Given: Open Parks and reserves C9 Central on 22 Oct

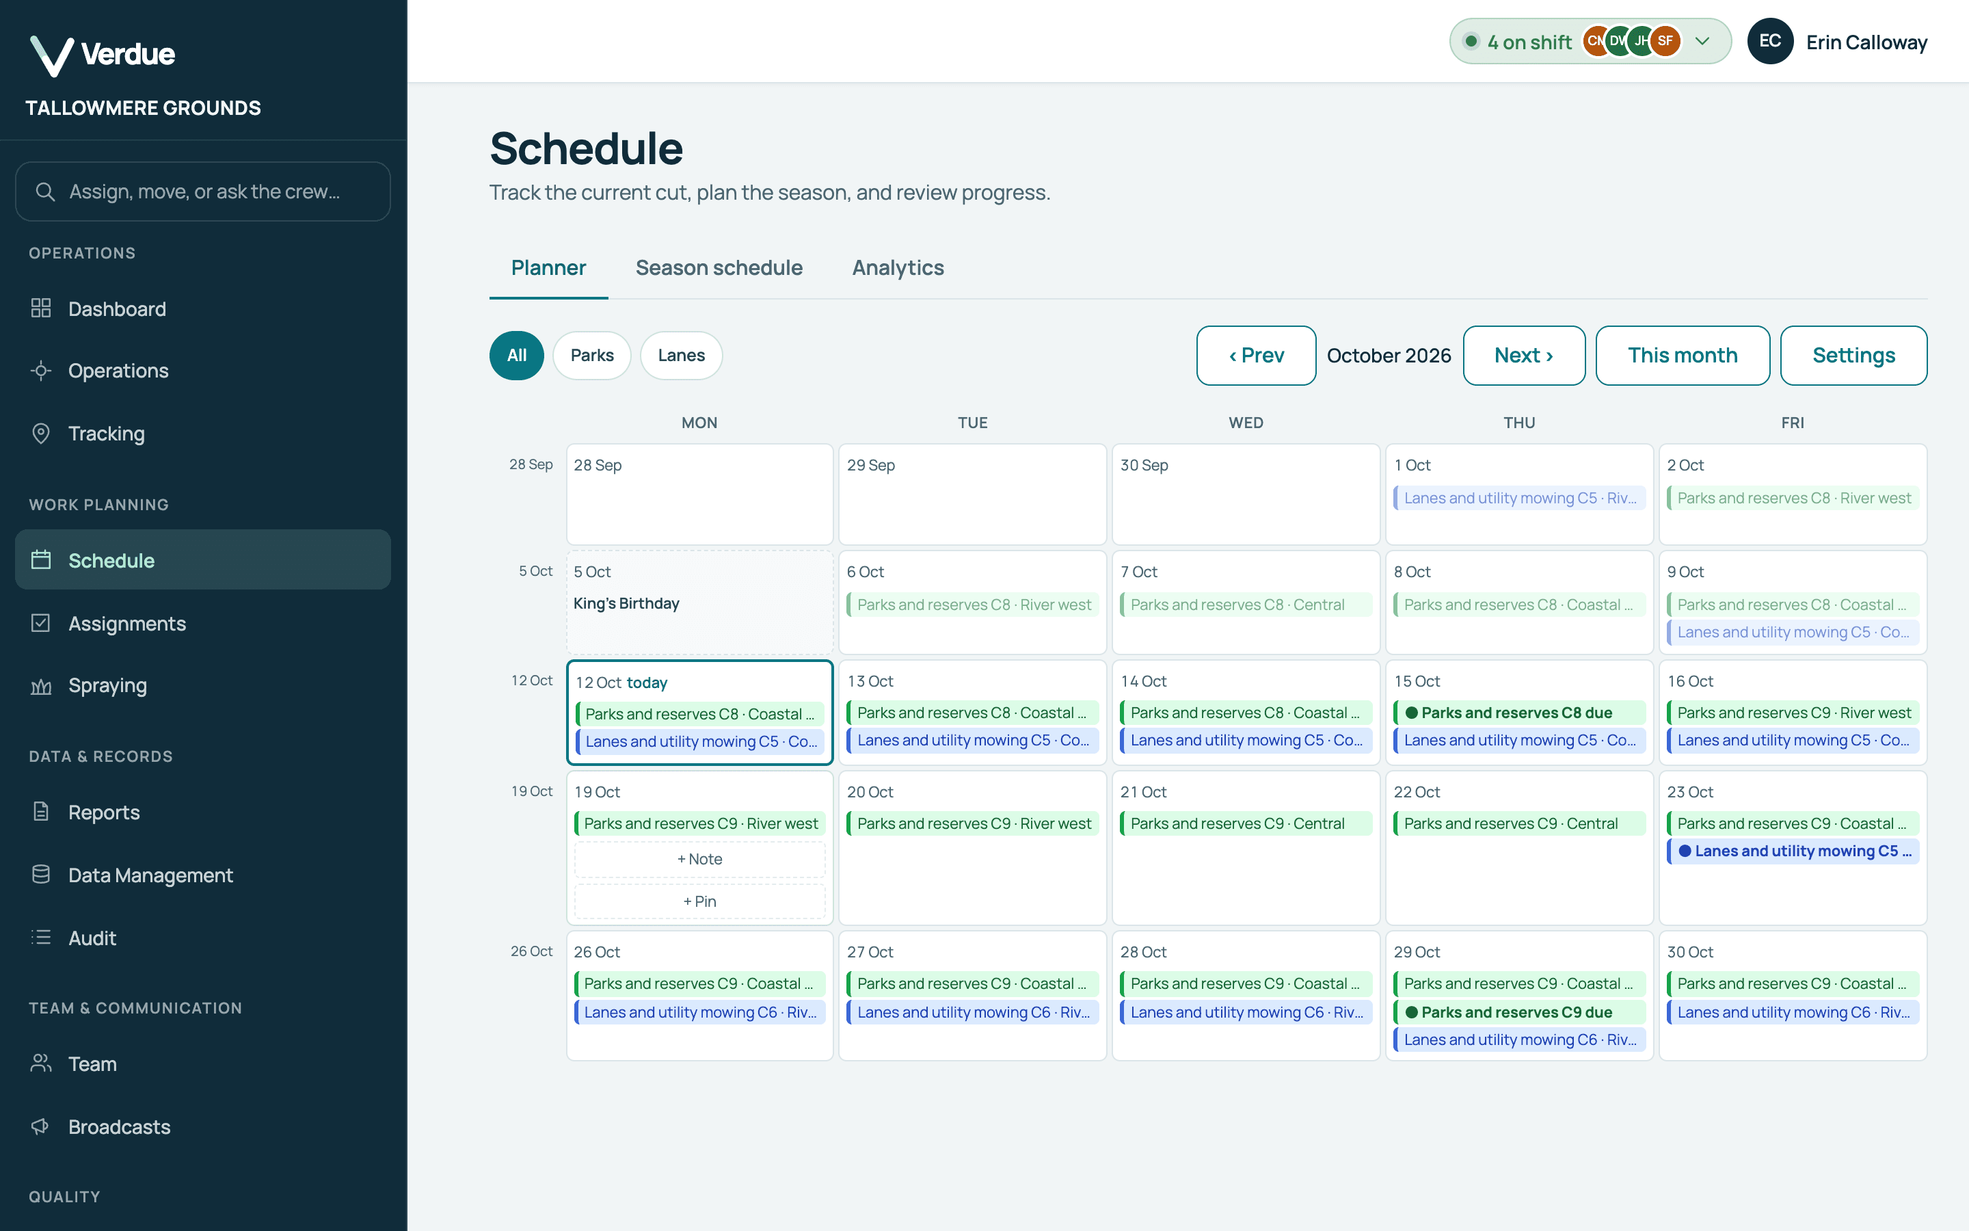Looking at the screenshot, I should pos(1519,823).
